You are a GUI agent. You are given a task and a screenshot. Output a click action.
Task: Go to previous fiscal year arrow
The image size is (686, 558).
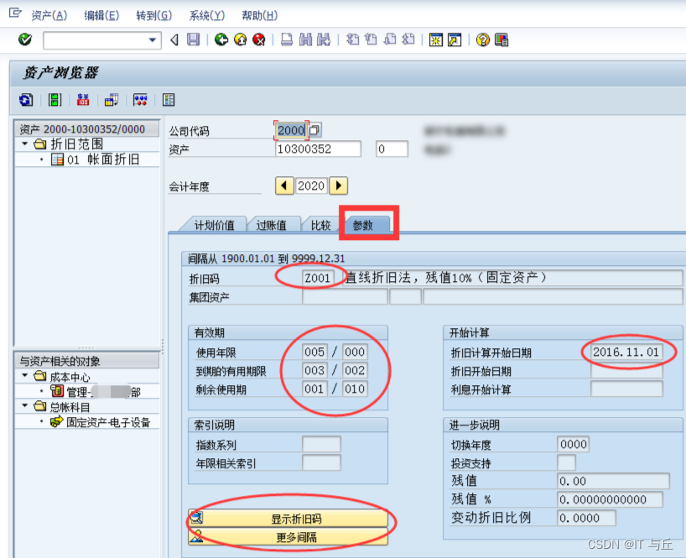[284, 185]
